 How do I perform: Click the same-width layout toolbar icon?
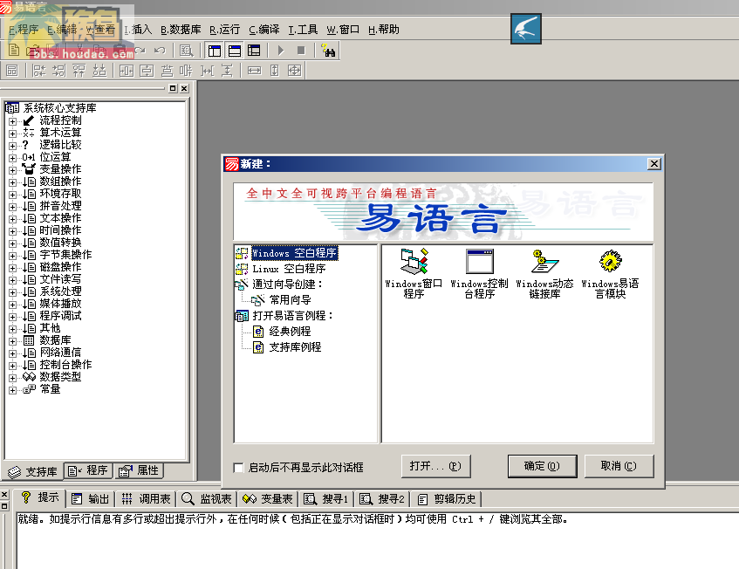click(254, 71)
